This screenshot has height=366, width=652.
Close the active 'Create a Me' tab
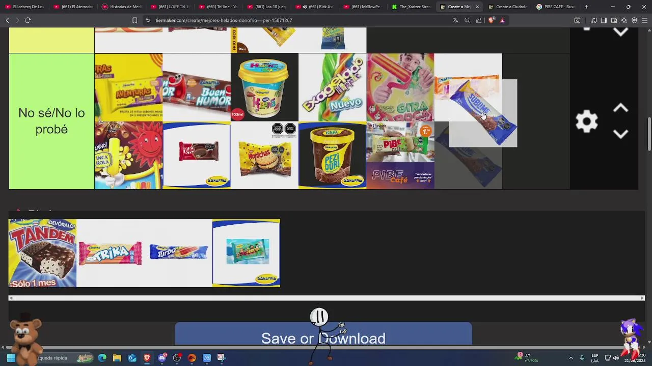[477, 7]
